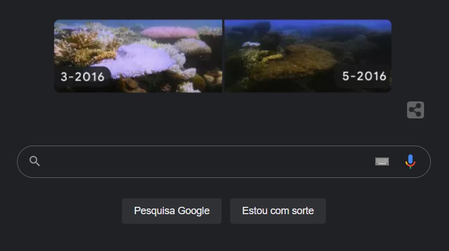
Task: Open the 3-2016 coral reef doodle image
Action: click(x=138, y=56)
